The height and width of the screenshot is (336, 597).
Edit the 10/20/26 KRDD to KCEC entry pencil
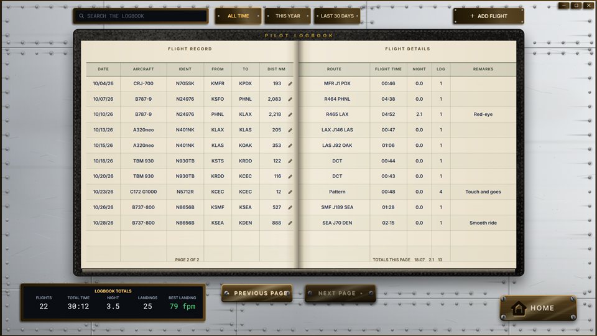[x=290, y=176]
